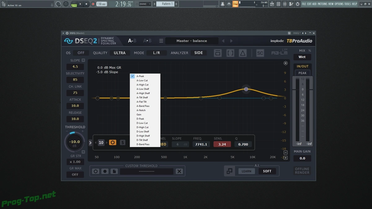
Task: Expand plugin title bar arrow menu
Action: pos(63,33)
